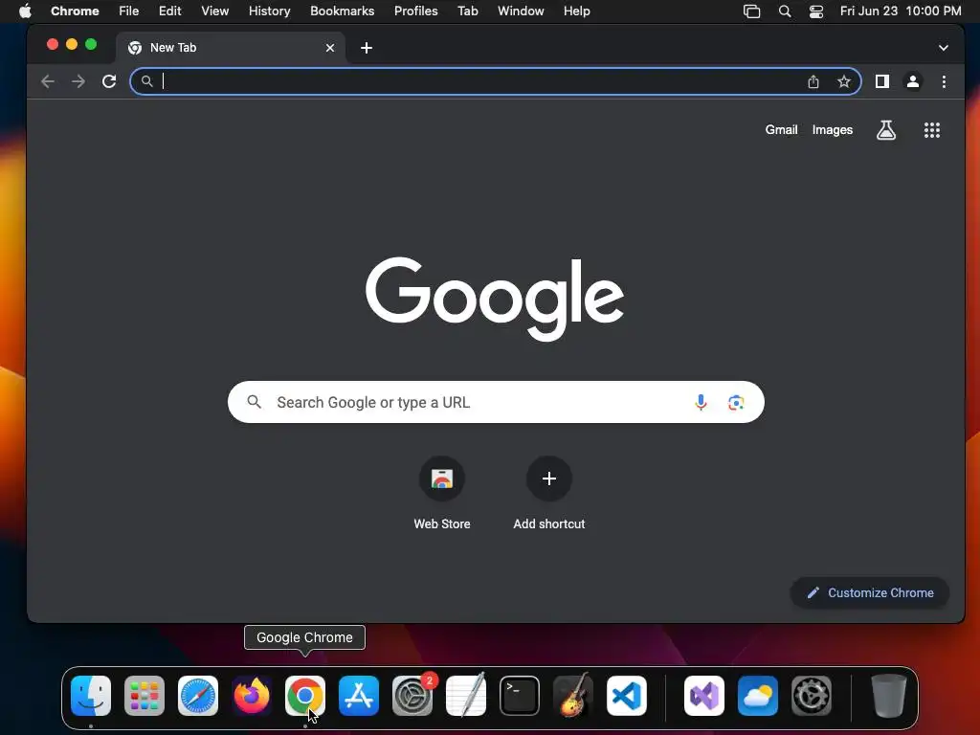The width and height of the screenshot is (980, 735).
Task: Launch GarageBand from the Dock
Action: pos(573,696)
